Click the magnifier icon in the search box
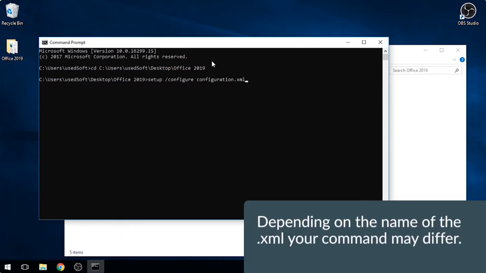Viewport: 486px width, 273px height. click(x=457, y=70)
